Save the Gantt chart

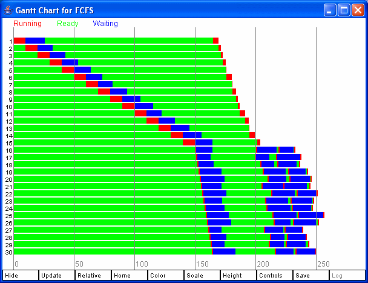tap(311, 275)
